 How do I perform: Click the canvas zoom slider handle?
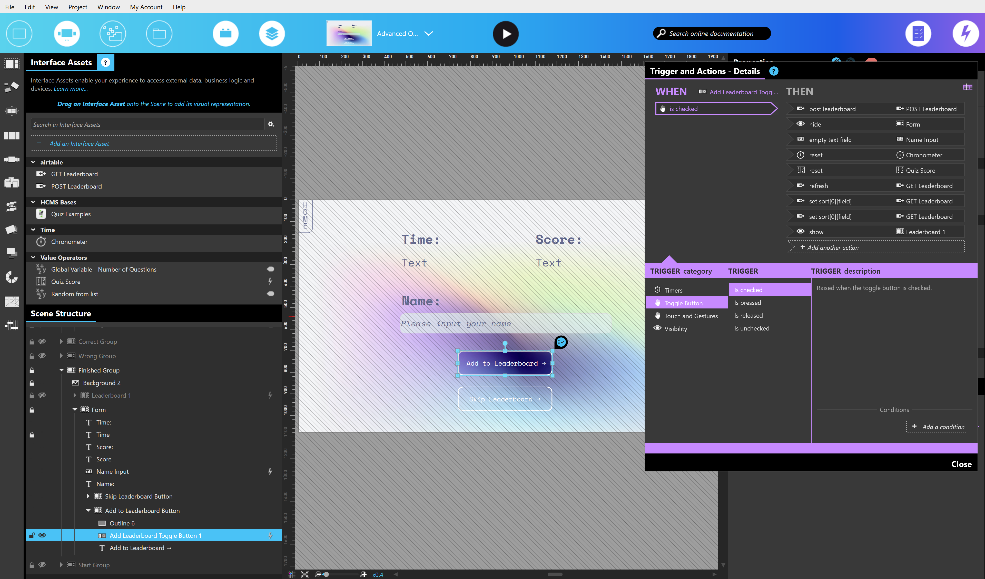point(326,574)
